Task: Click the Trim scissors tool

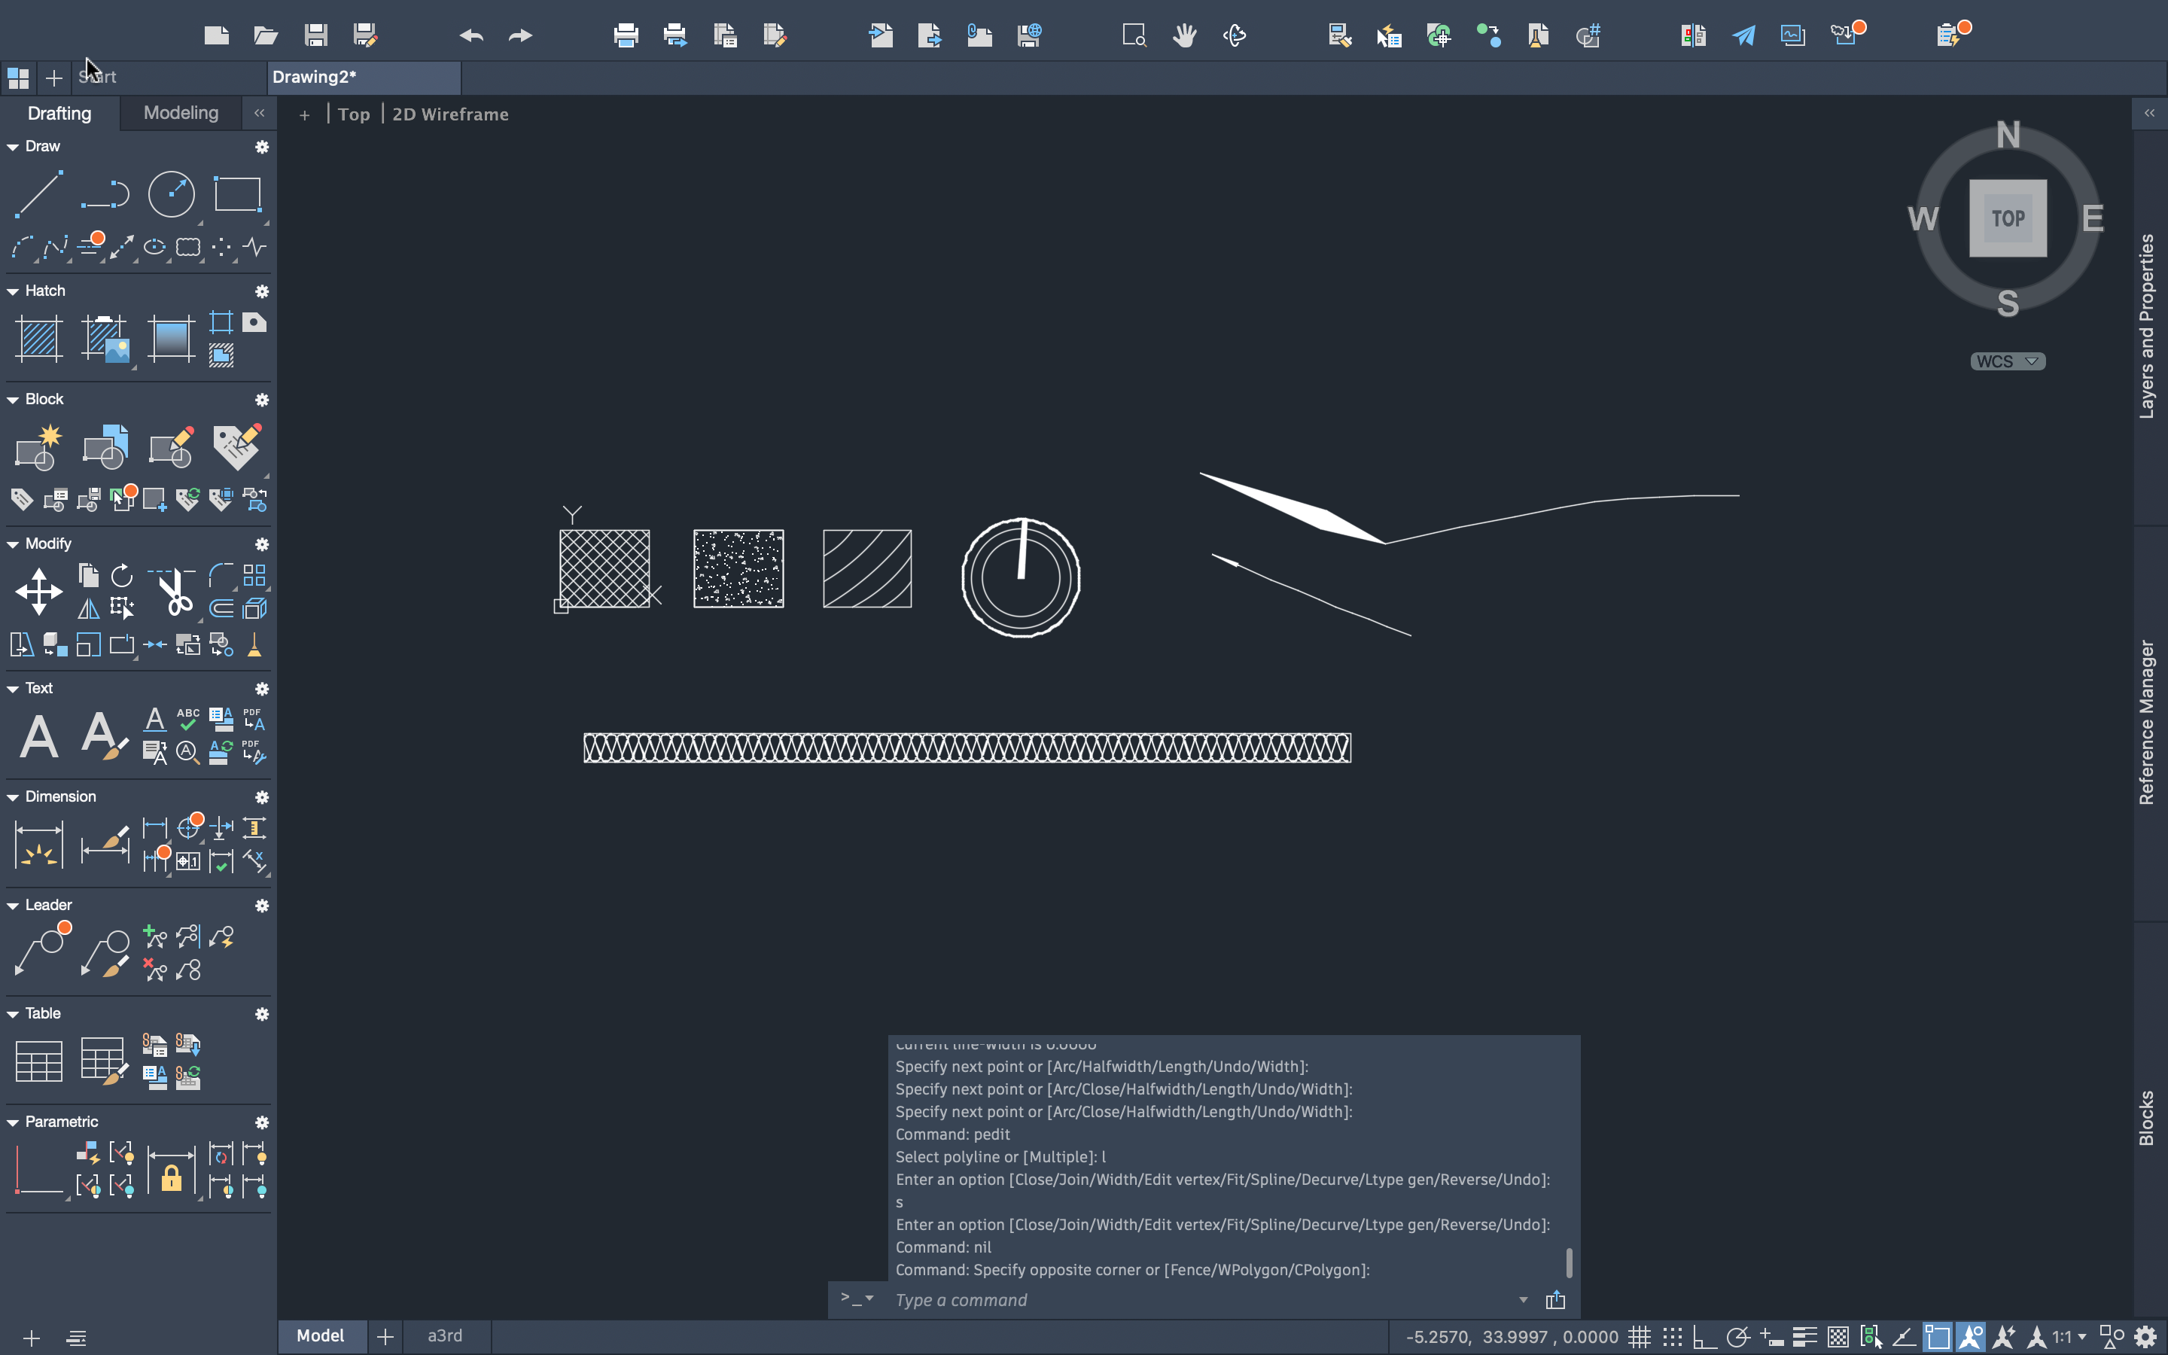Action: (x=175, y=592)
